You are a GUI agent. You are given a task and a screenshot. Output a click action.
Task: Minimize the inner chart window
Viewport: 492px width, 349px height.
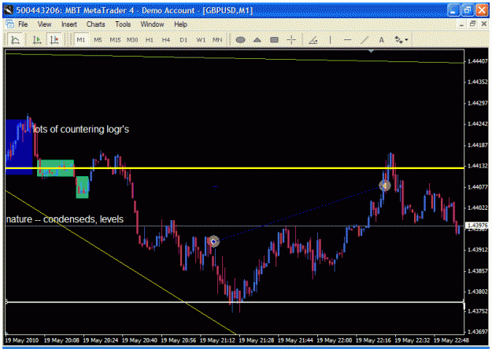click(461, 24)
